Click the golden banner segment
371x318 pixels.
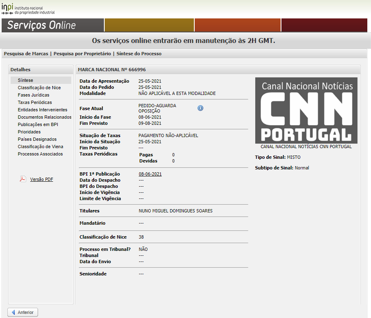(x=149, y=25)
